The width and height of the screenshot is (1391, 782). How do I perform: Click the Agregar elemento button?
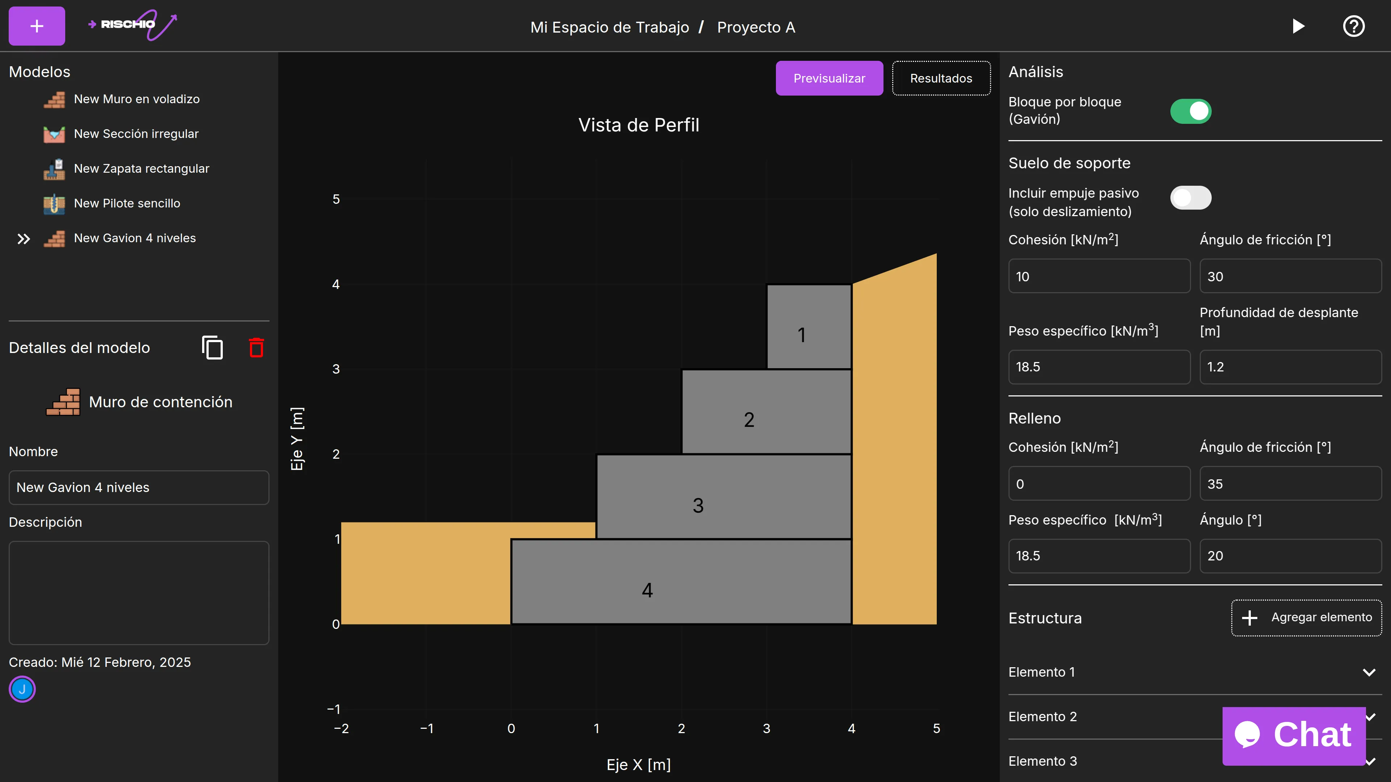coord(1306,617)
